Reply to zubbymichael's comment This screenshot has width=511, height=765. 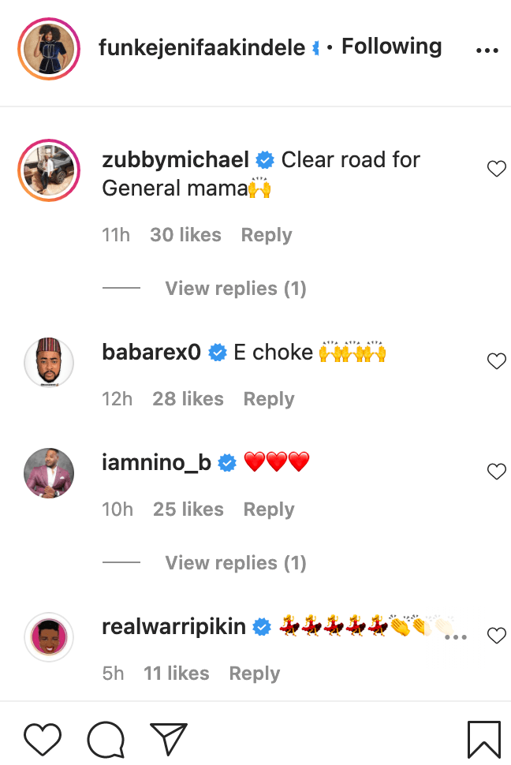coord(267,235)
